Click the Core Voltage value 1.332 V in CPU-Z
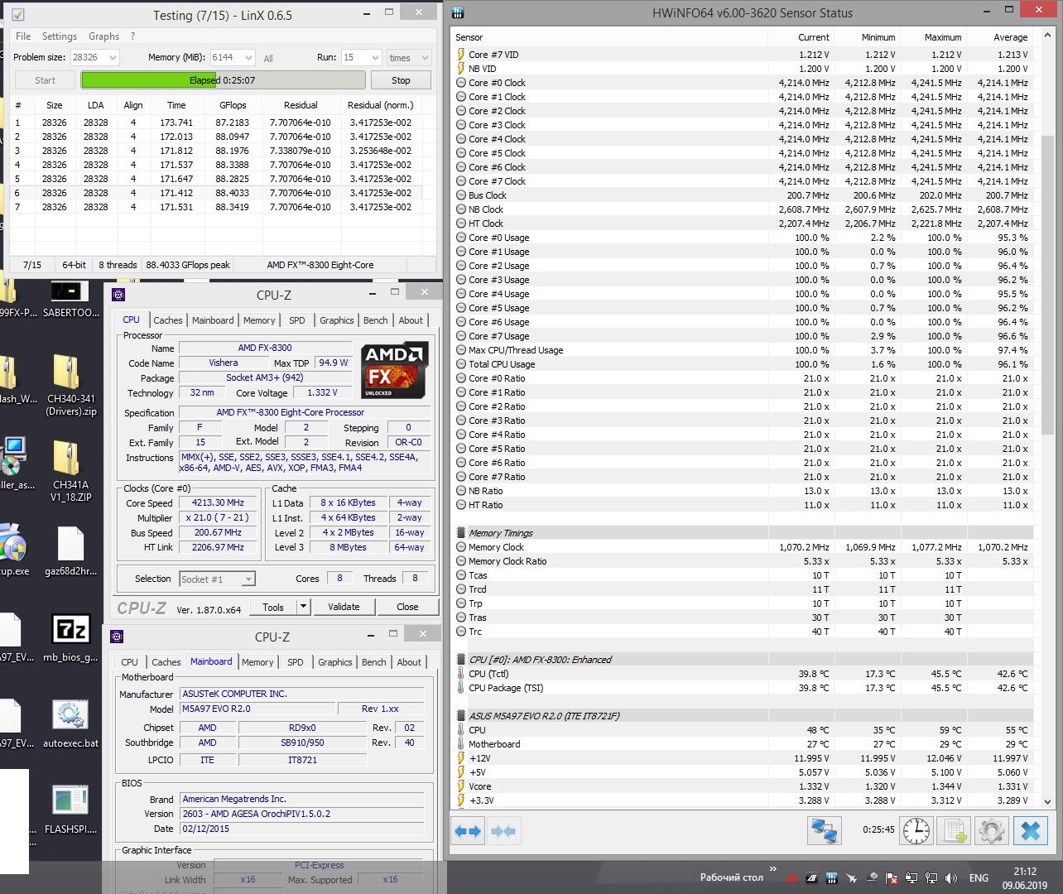This screenshot has width=1063, height=894. click(323, 393)
